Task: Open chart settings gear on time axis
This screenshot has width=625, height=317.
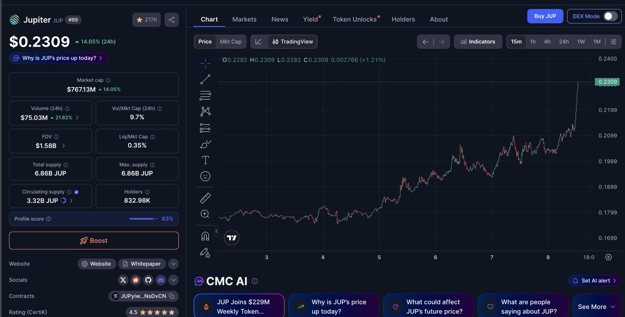Action: click(608, 257)
